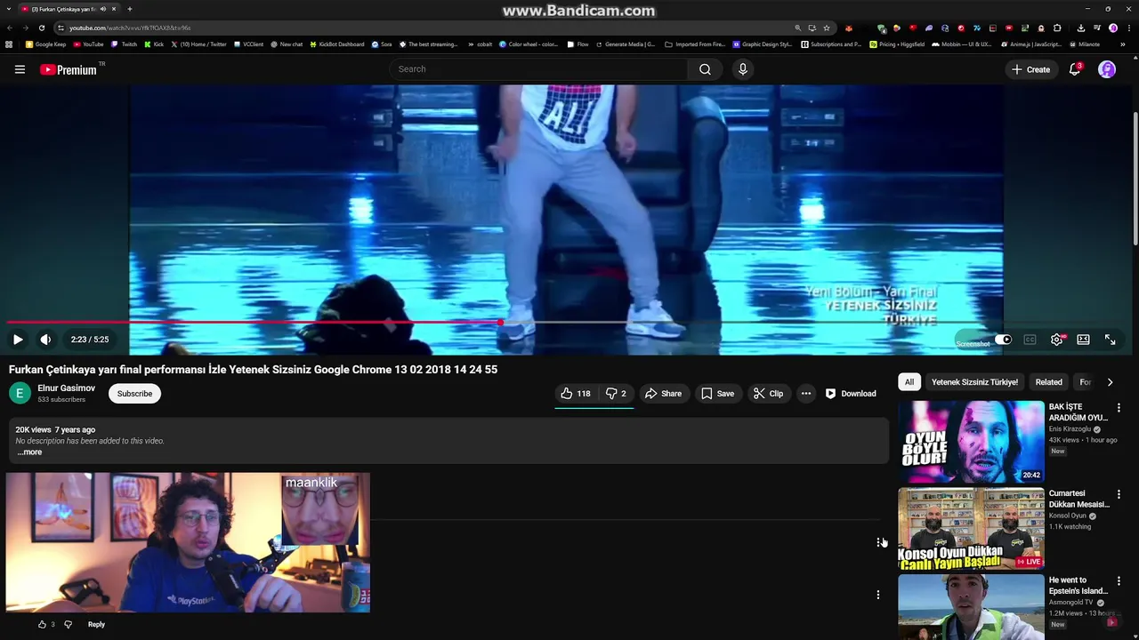The width and height of the screenshot is (1139, 640).
Task: Reload the page
Action: [42, 28]
